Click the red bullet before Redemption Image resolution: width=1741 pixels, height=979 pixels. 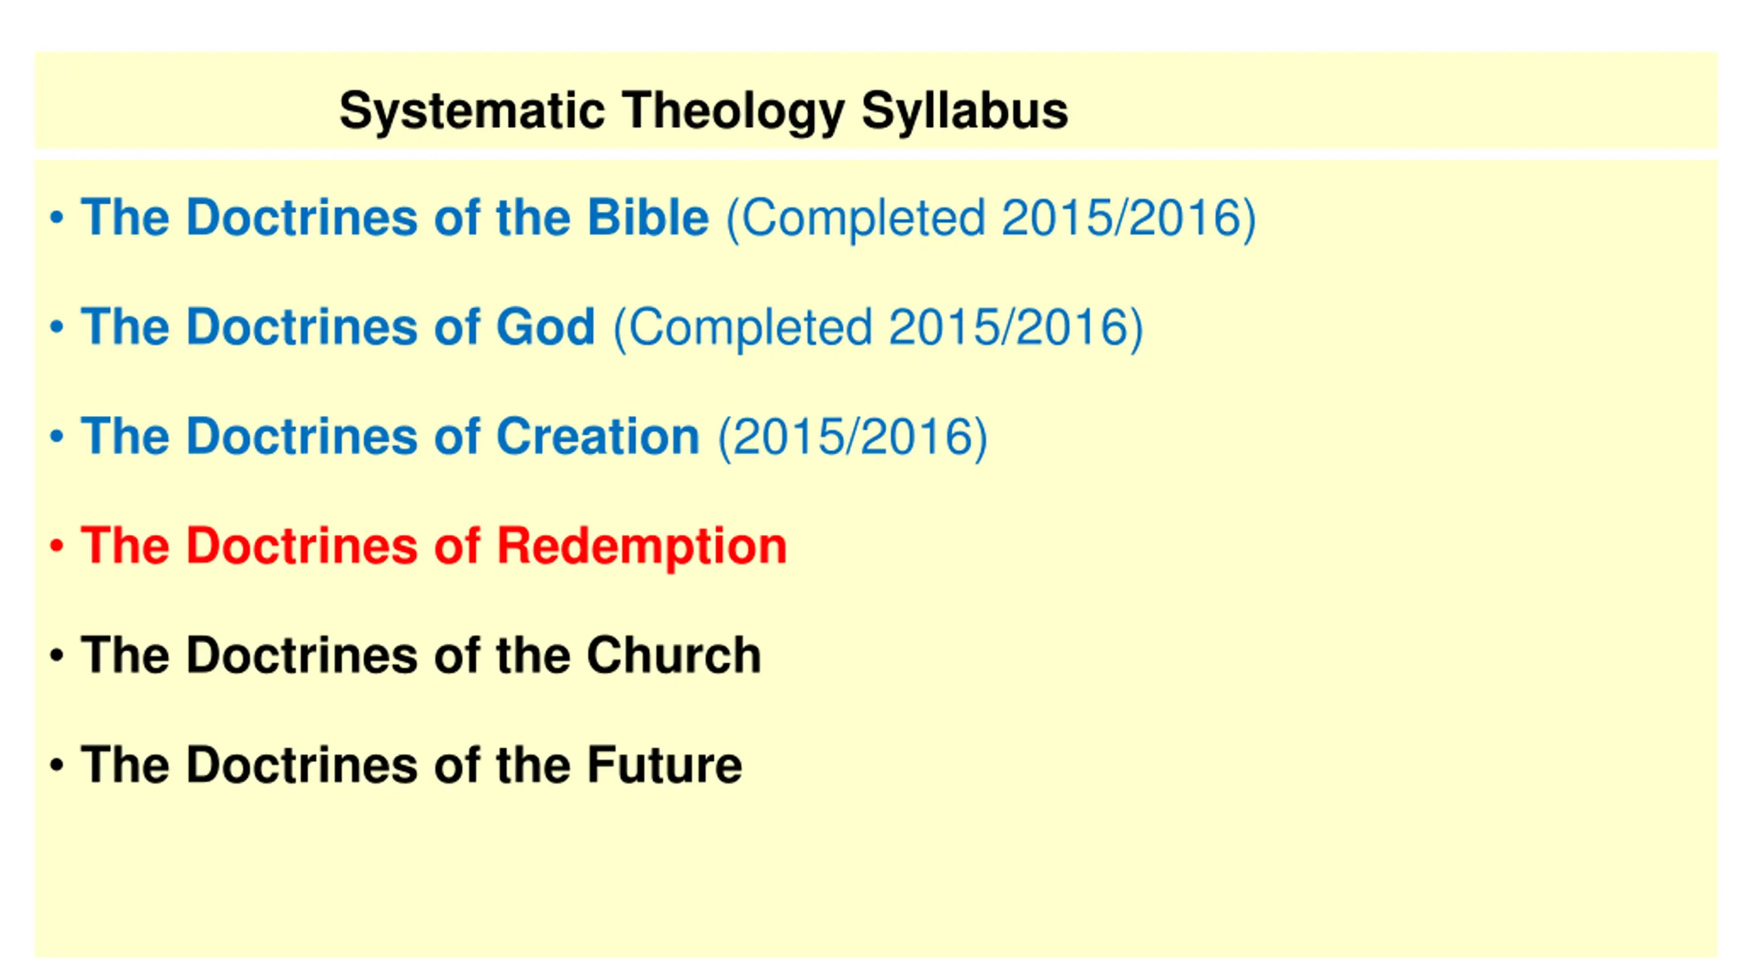click(x=57, y=546)
